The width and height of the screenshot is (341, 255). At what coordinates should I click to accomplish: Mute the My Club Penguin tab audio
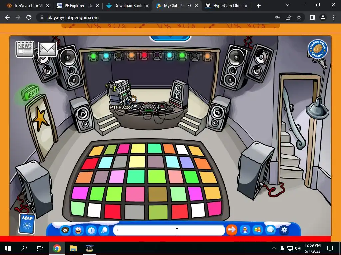[189, 6]
